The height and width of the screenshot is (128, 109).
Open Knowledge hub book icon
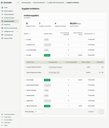[x=2, y=35]
